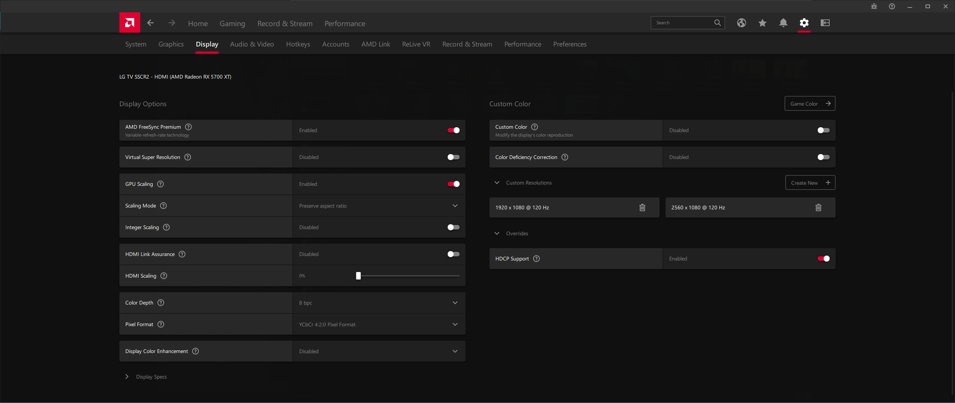Create New custom resolution
This screenshot has width=955, height=403.
(x=810, y=182)
